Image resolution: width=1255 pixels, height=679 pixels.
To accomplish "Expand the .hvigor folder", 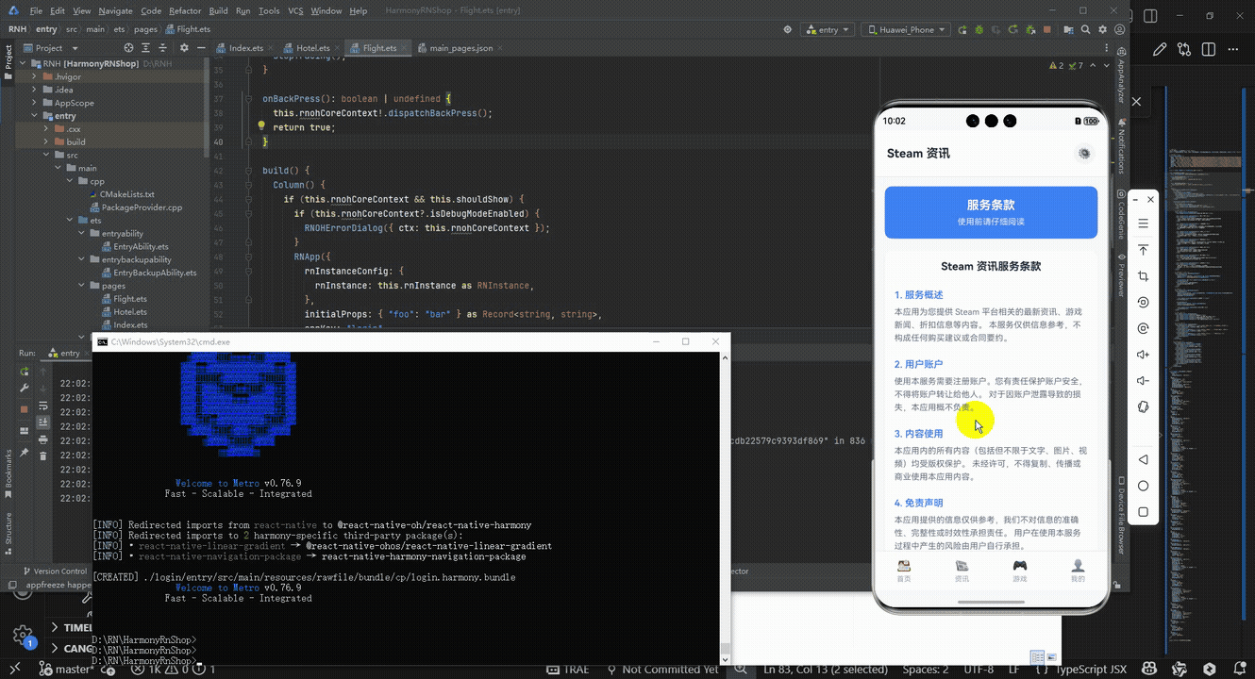I will [x=35, y=76].
